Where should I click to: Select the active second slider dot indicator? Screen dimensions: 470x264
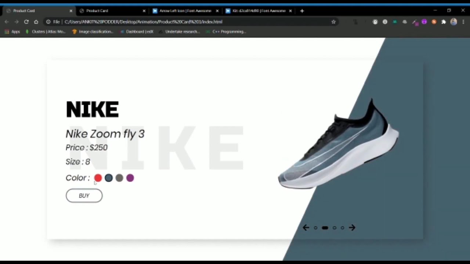coord(325,228)
